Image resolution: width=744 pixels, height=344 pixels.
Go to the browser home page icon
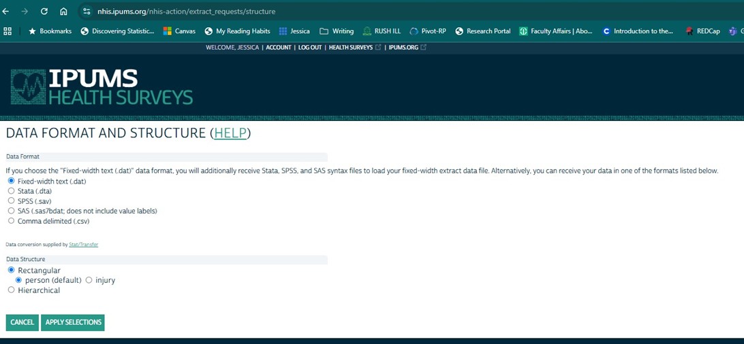click(63, 12)
